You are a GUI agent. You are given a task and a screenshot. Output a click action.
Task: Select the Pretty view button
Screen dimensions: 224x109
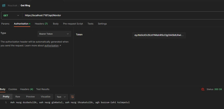click(6, 97)
